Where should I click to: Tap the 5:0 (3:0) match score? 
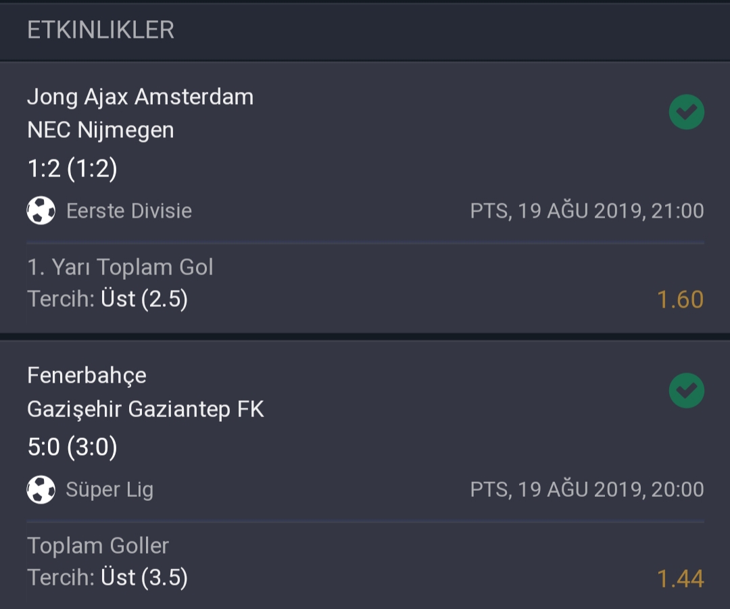[72, 447]
